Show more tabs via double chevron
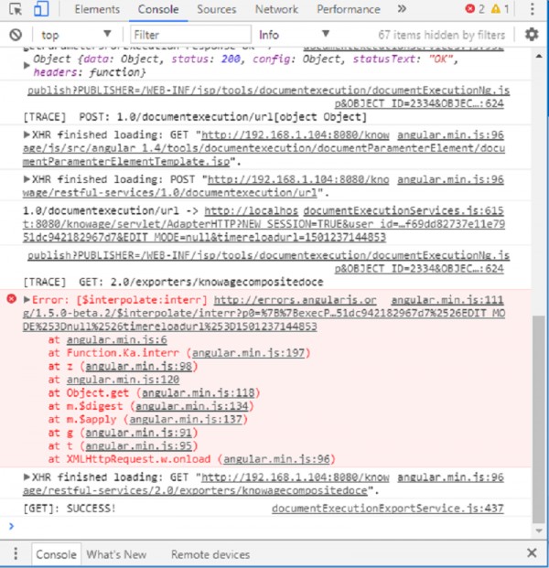This screenshot has height=568, width=549. (402, 9)
